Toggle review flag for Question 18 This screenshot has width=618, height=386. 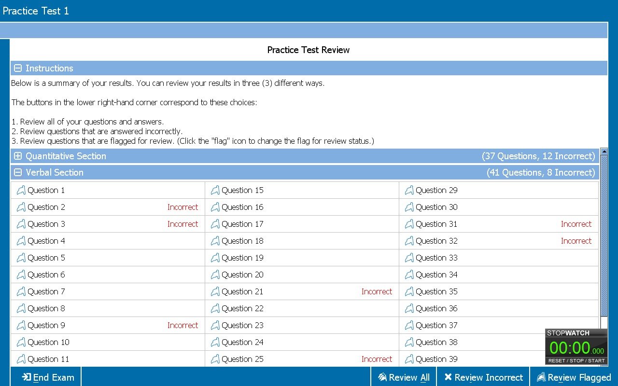point(215,241)
